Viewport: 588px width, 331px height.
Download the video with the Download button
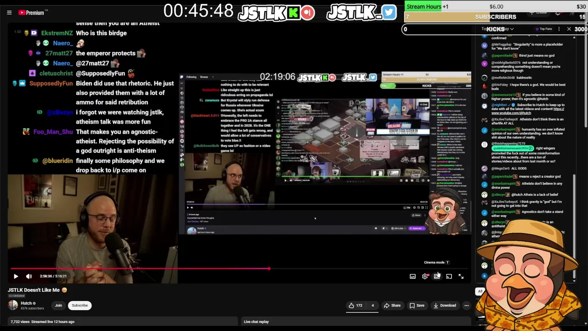click(x=445, y=305)
